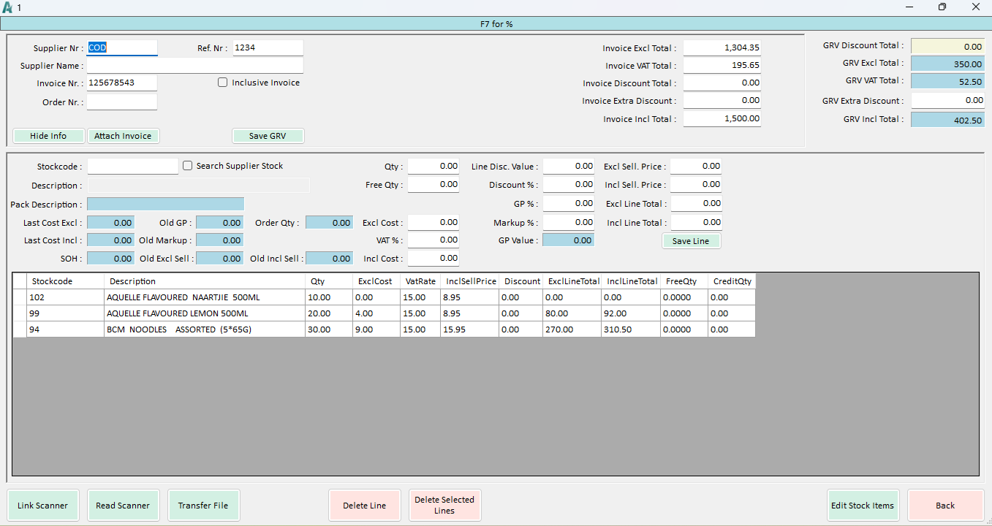Open Attach Invoice dialog
Viewport: 992px width, 526px height.
(123, 136)
